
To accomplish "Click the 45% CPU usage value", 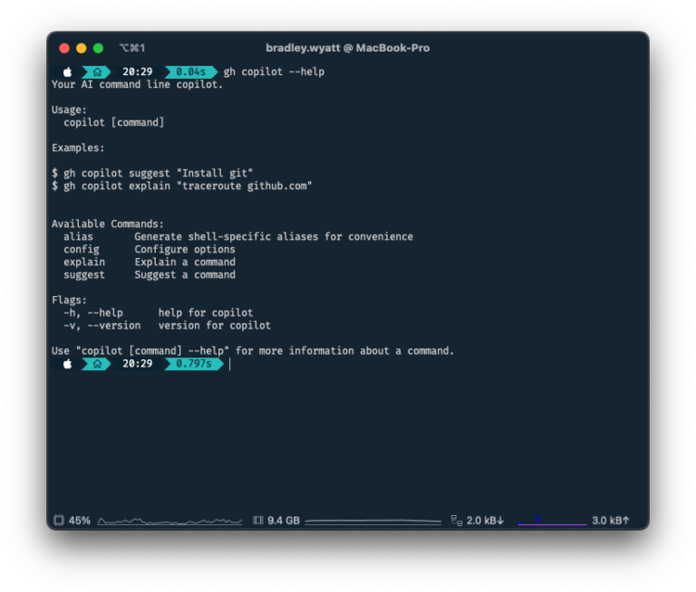I will pyautogui.click(x=80, y=520).
